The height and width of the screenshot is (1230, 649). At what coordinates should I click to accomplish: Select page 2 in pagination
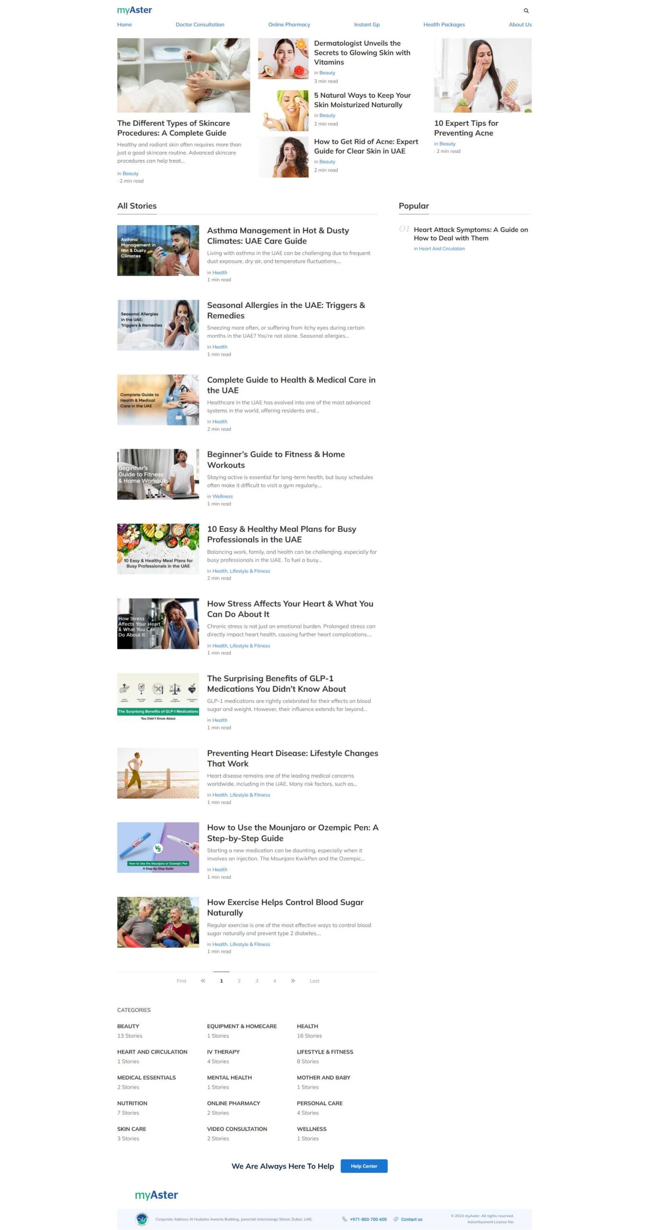(239, 981)
